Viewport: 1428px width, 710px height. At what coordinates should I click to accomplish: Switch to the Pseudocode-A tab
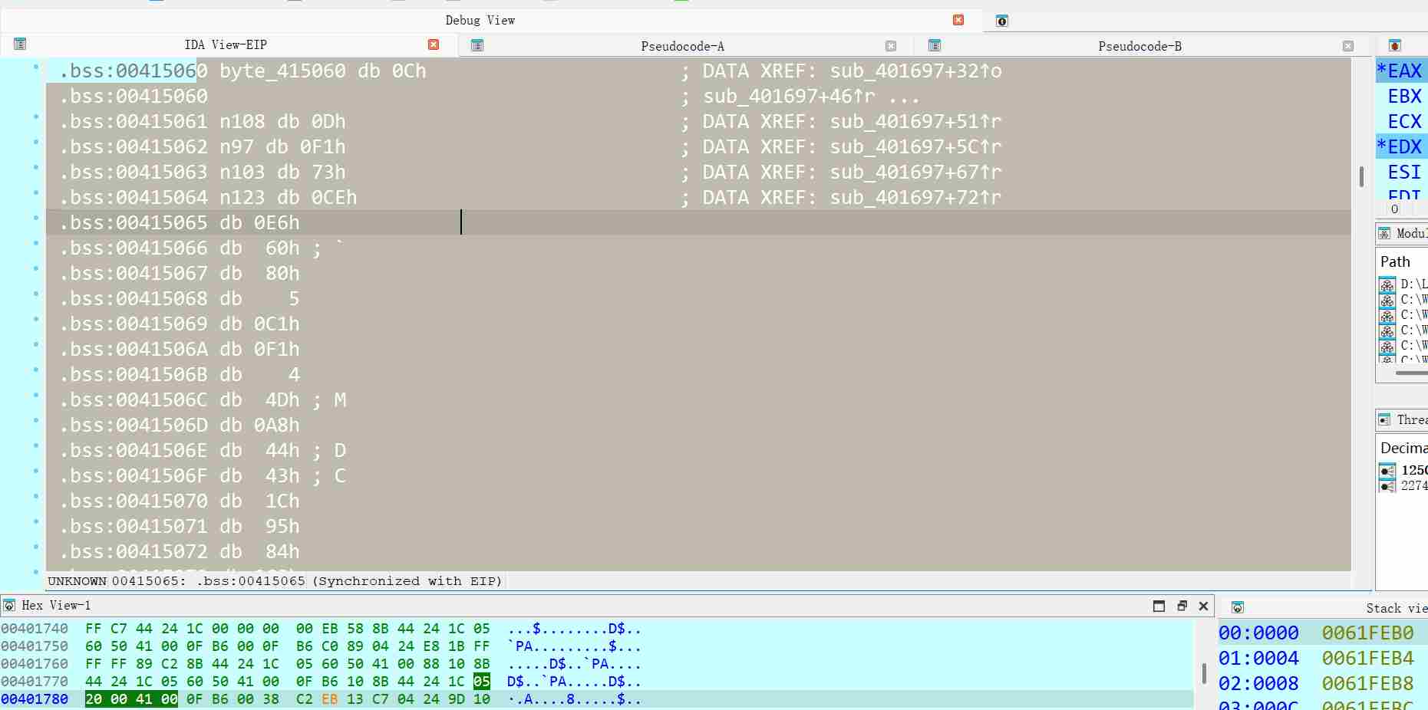682,46
